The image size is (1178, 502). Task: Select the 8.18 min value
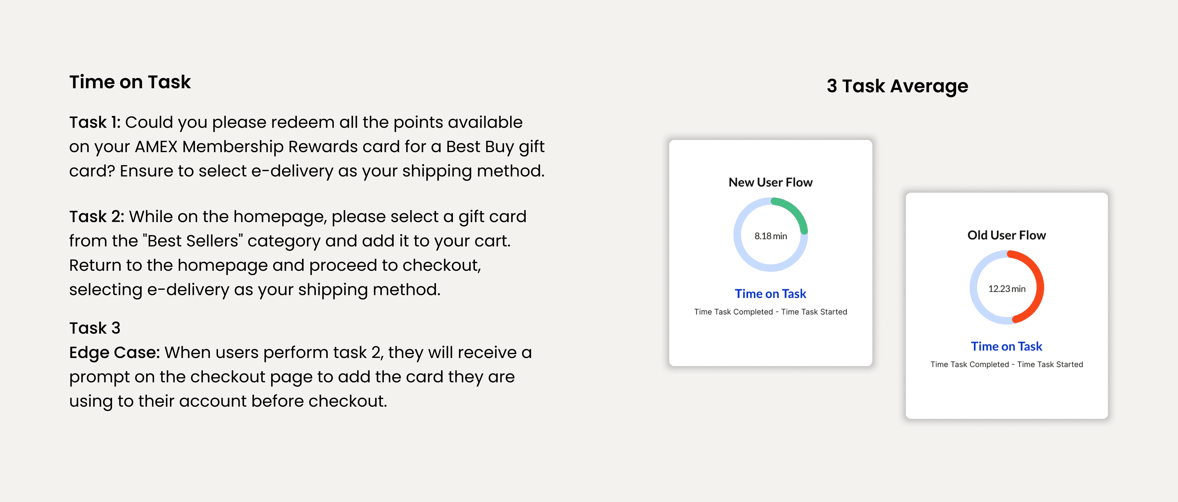(x=770, y=236)
